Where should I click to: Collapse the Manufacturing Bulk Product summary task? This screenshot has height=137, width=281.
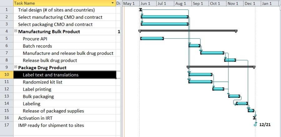16,31
